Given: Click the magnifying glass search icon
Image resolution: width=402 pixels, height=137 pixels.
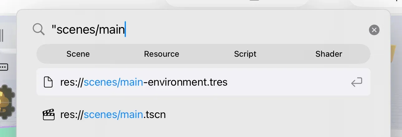Looking at the screenshot, I should (39, 30).
